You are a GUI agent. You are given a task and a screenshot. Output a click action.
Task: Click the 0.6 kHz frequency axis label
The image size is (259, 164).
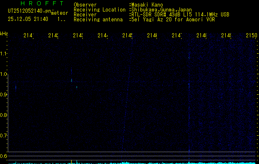[3, 156]
